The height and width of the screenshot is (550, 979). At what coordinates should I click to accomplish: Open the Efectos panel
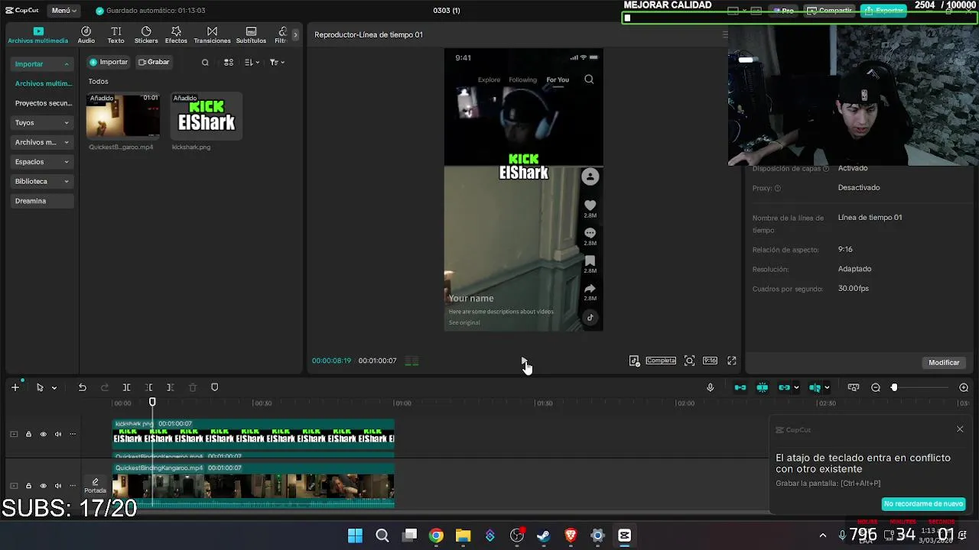tap(176, 35)
